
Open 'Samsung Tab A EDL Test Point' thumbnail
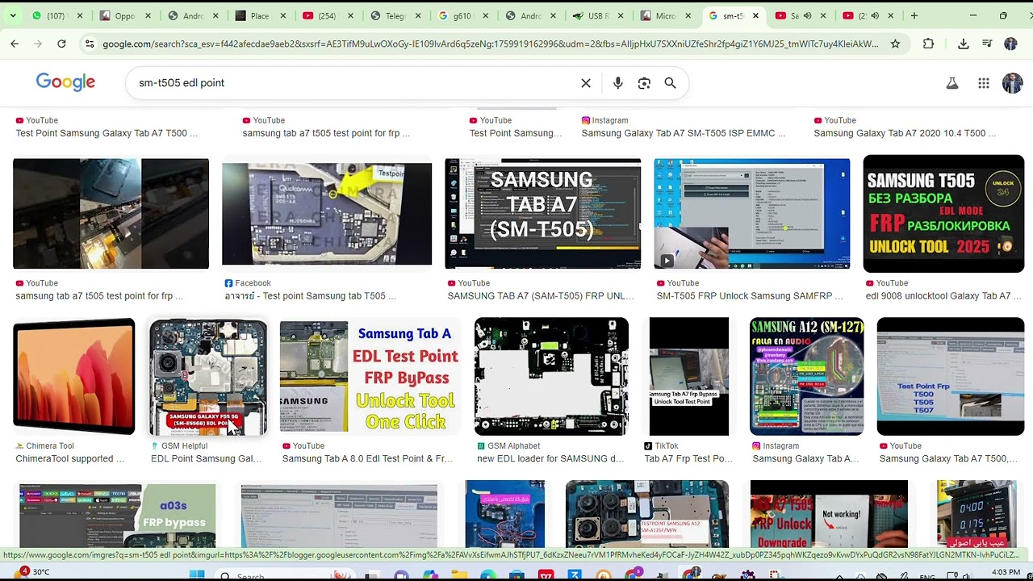pos(370,376)
